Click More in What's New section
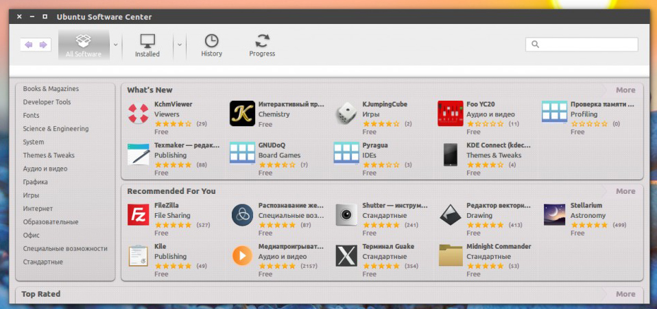The width and height of the screenshot is (657, 309). coord(625,90)
